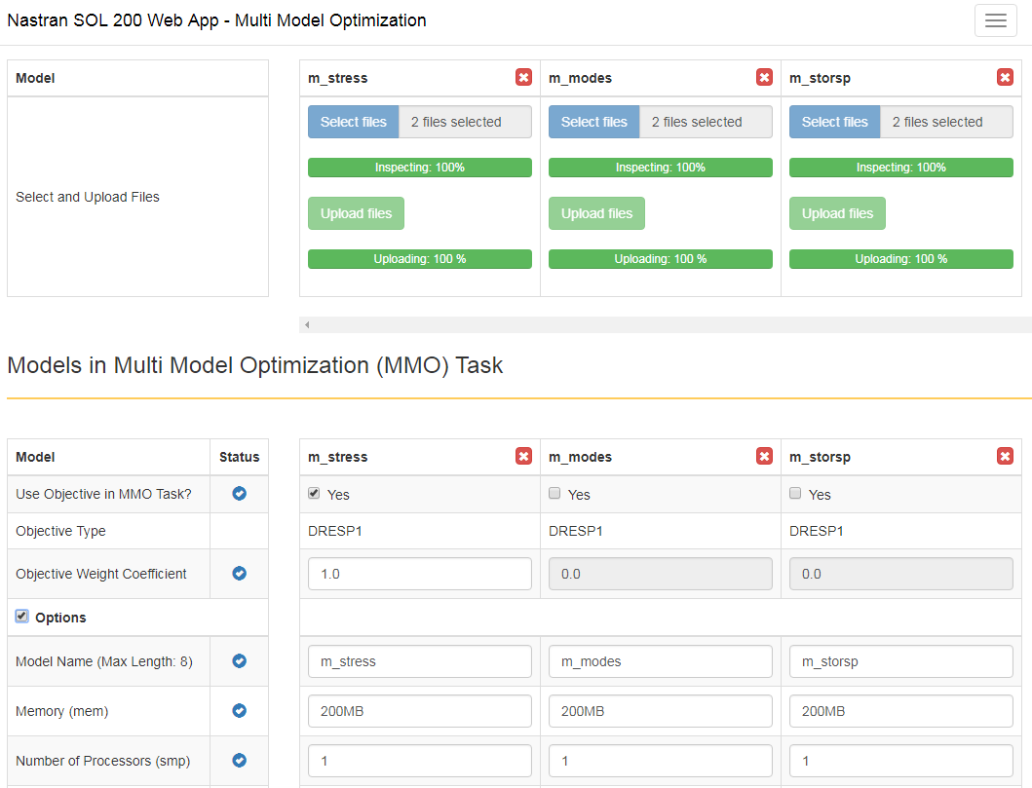Click m_storsp '2 files selected' file field
Screen dimensions: 1032x788
(946, 122)
